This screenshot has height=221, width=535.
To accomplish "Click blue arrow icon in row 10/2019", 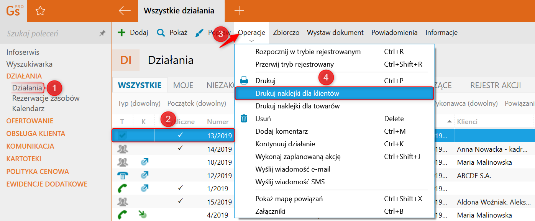I will [144, 162].
